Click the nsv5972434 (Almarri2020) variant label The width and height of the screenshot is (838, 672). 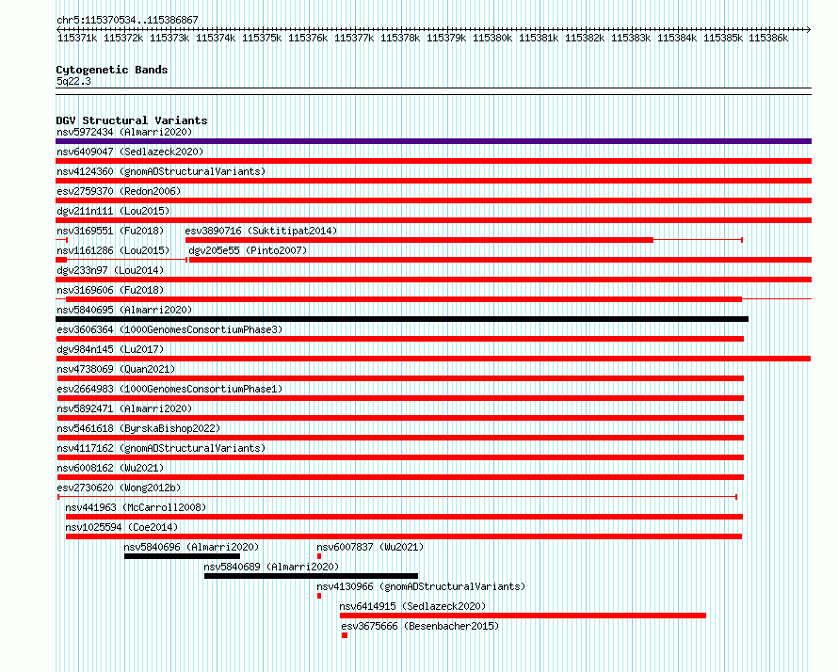pos(124,132)
